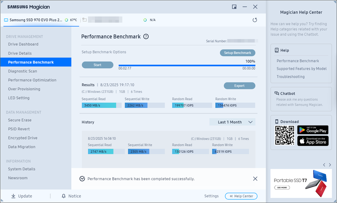
Task: Click the refresh icon in the drive bar
Action: pos(255,20)
